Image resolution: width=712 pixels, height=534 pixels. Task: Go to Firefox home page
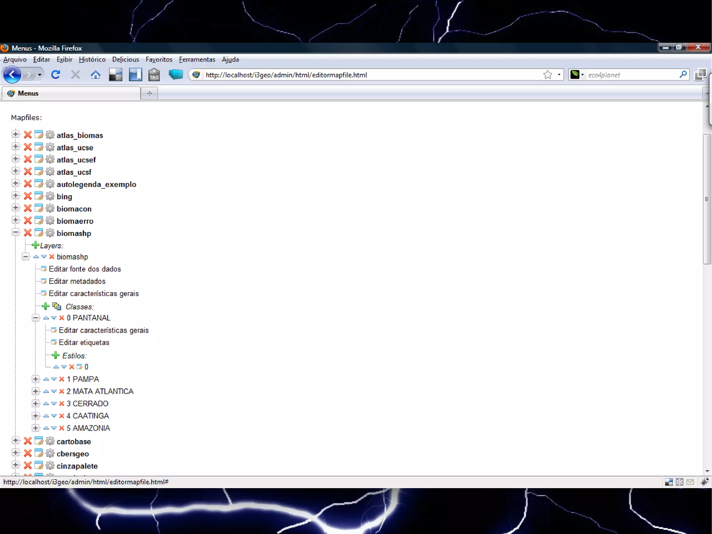[x=95, y=75]
